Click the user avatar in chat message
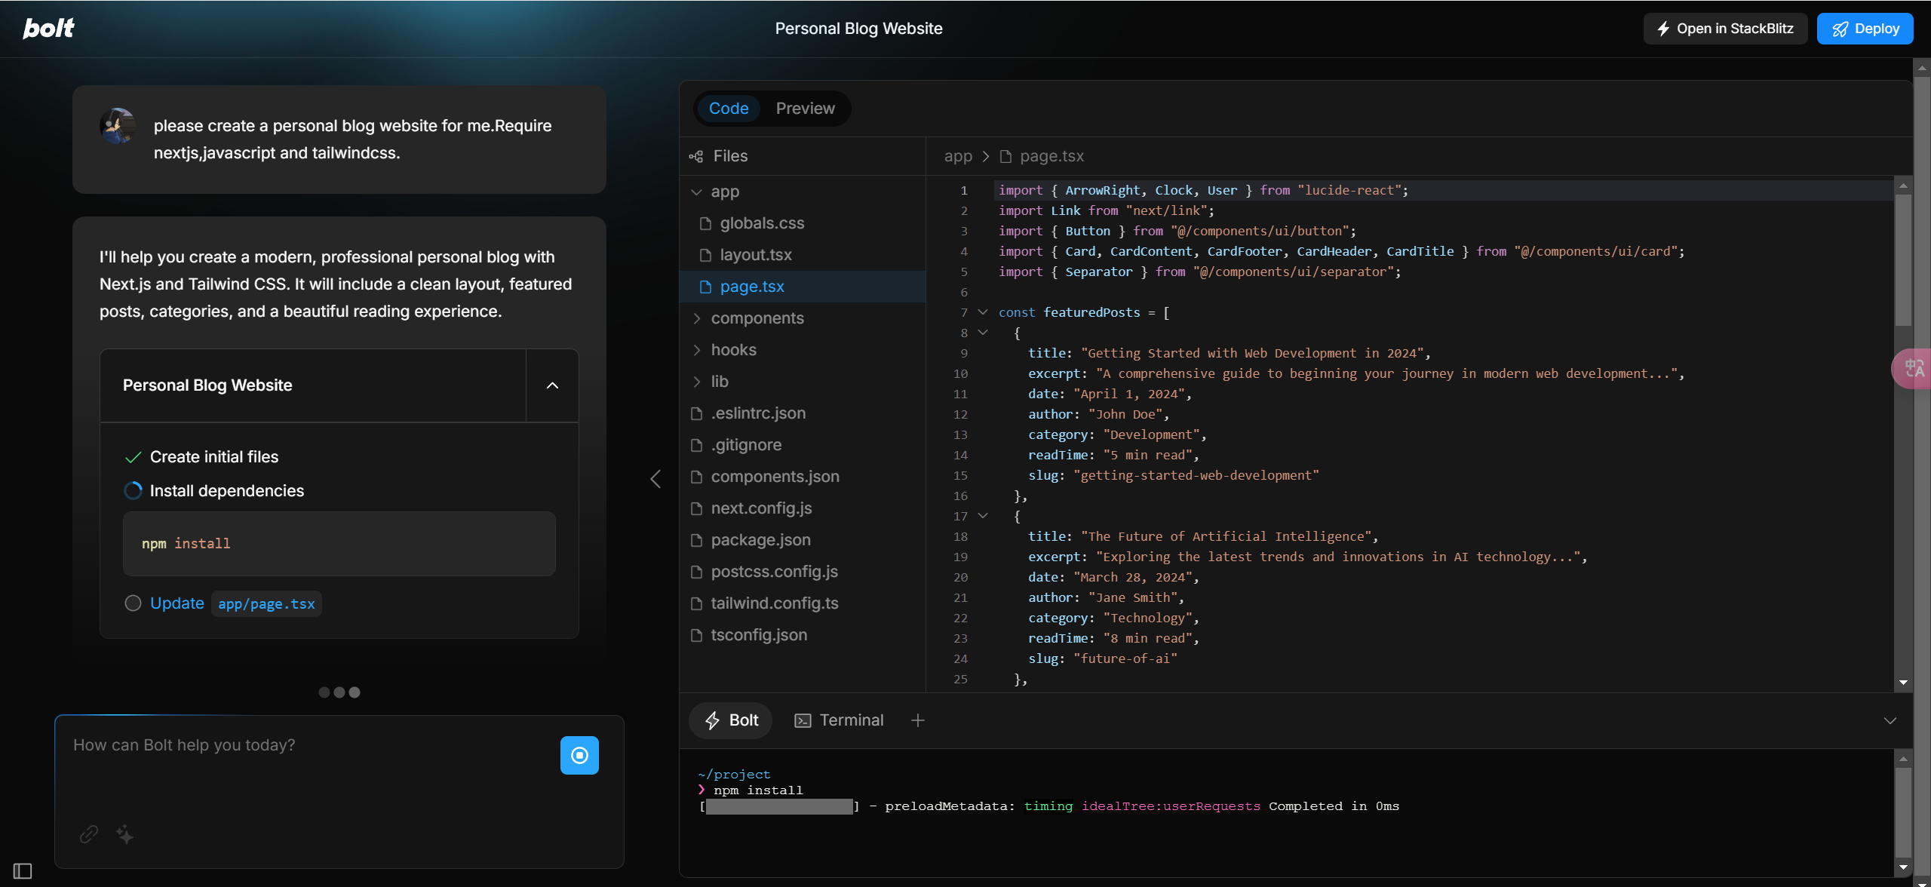The height and width of the screenshot is (887, 1931). (118, 126)
